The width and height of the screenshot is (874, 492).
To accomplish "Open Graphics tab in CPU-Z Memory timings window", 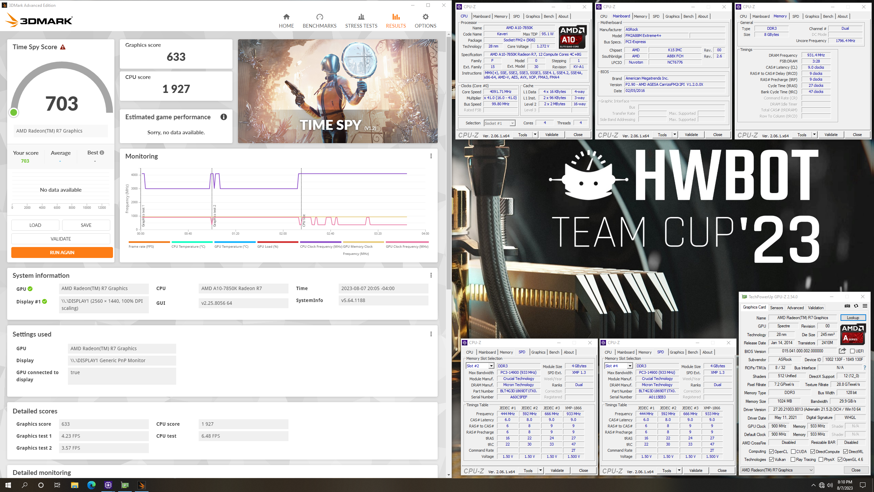I will click(812, 16).
